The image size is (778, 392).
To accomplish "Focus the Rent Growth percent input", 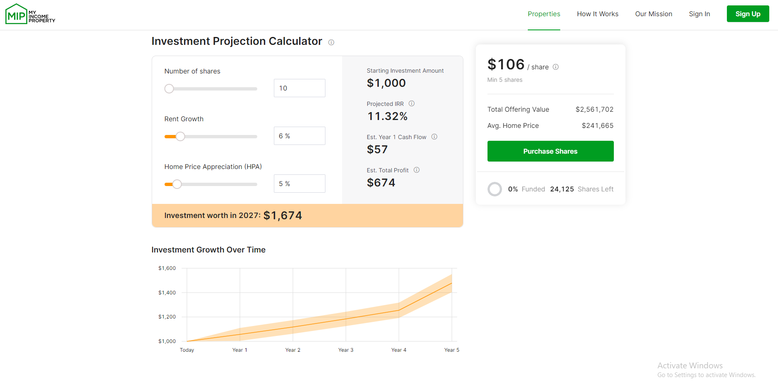I will pyautogui.click(x=299, y=136).
